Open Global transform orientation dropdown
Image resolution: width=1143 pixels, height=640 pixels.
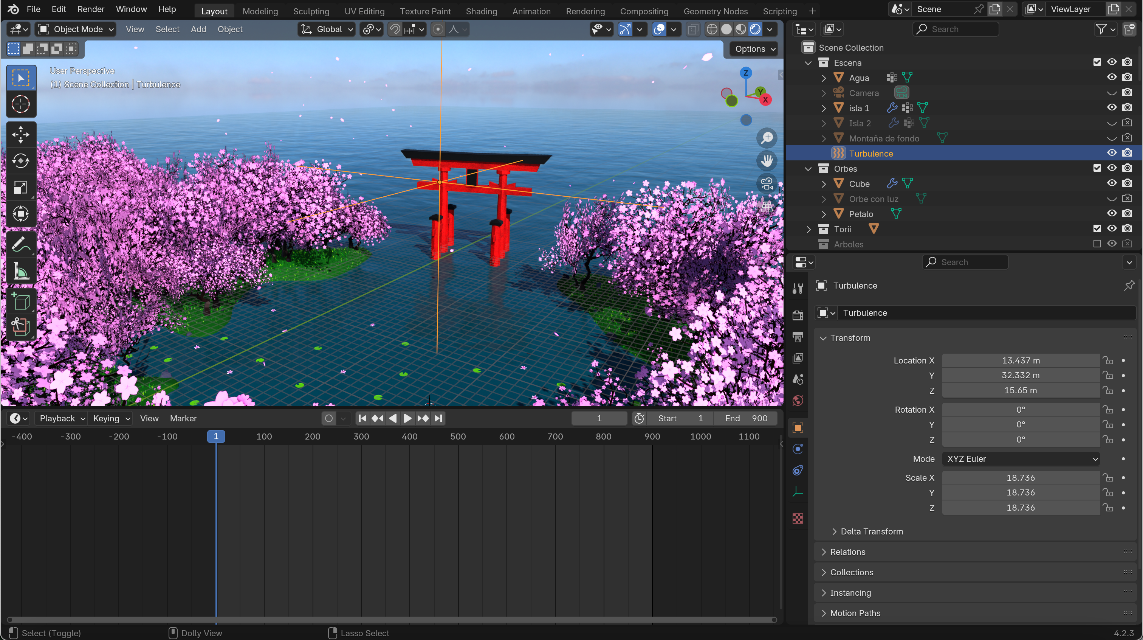coord(327,29)
